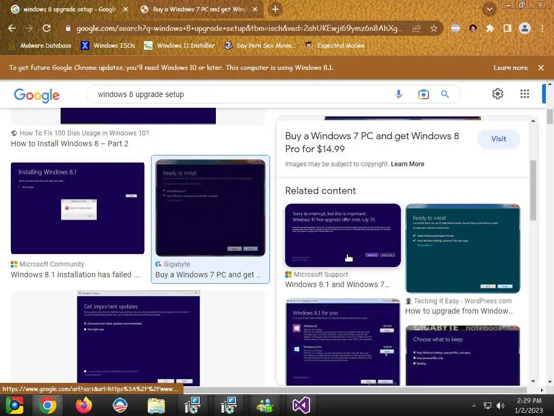Open Google quick settings gear
Screen dimensions: 554x416
[x=498, y=94]
